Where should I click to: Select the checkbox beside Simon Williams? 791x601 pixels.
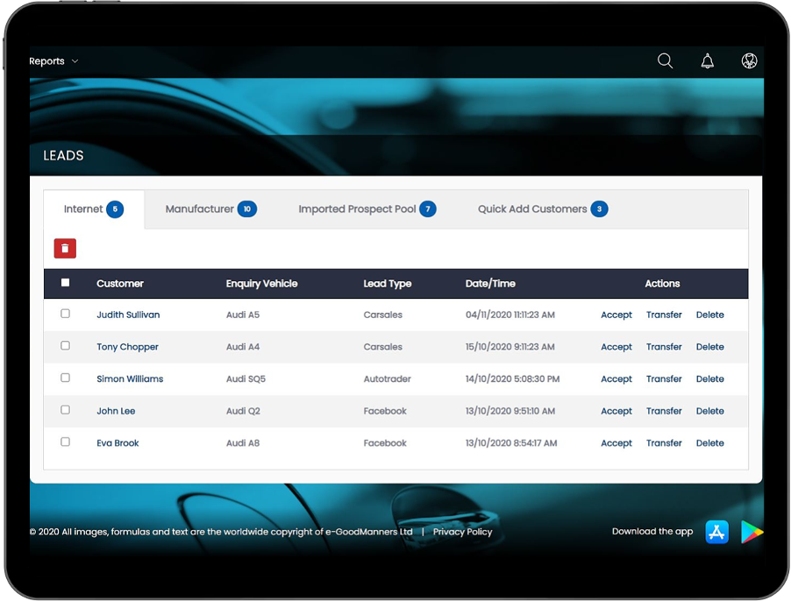(x=65, y=378)
